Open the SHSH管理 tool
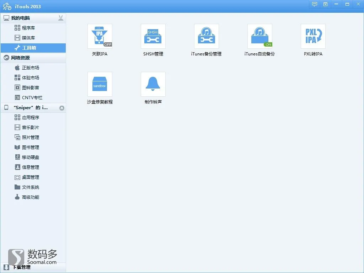 153,36
